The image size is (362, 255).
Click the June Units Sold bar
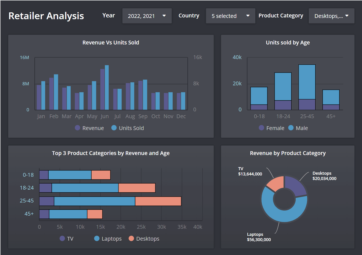(107, 87)
